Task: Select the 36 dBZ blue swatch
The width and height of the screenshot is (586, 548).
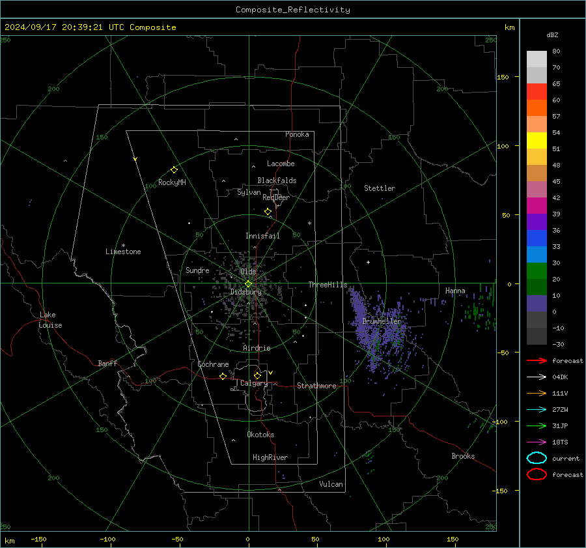Action: click(x=537, y=238)
